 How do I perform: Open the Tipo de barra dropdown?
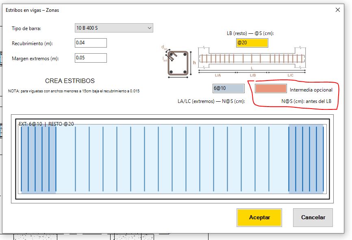[x=114, y=28]
